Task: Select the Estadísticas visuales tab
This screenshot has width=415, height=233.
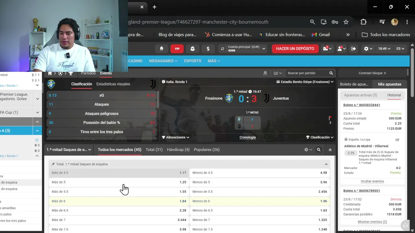Action: [x=113, y=84]
